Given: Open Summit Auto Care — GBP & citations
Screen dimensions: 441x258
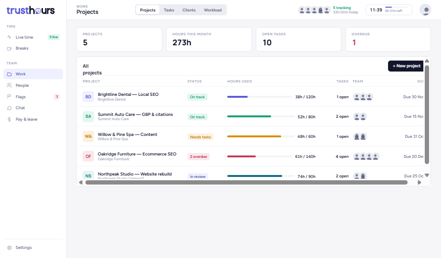Looking at the screenshot, I should [x=135, y=114].
